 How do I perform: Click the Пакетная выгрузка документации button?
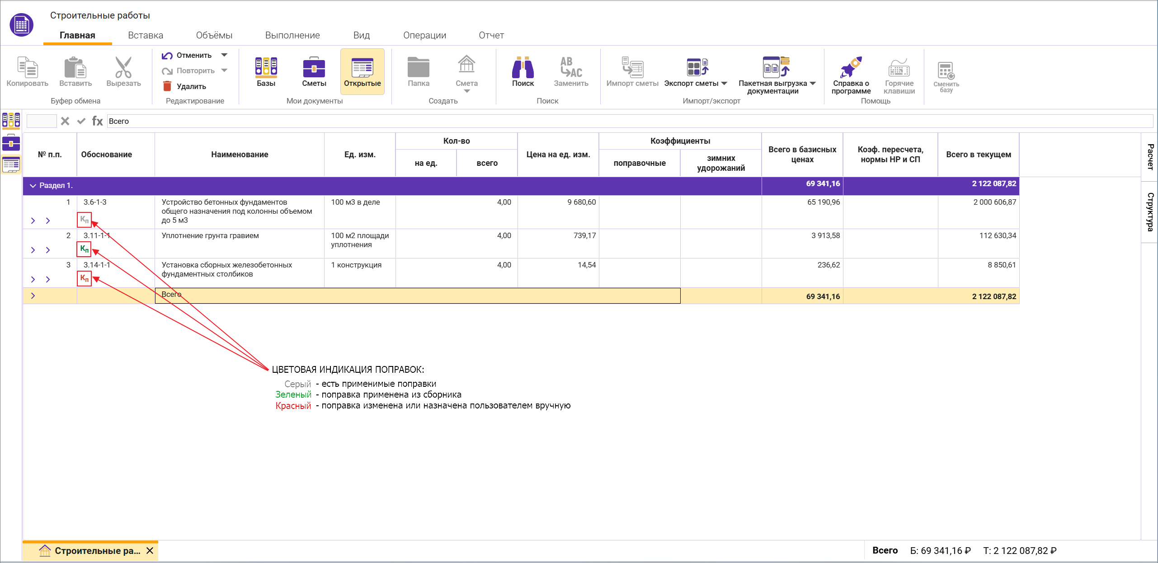[x=773, y=75]
